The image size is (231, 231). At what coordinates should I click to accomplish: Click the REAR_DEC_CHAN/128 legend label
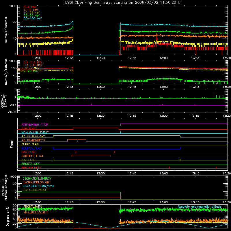(38, 186)
